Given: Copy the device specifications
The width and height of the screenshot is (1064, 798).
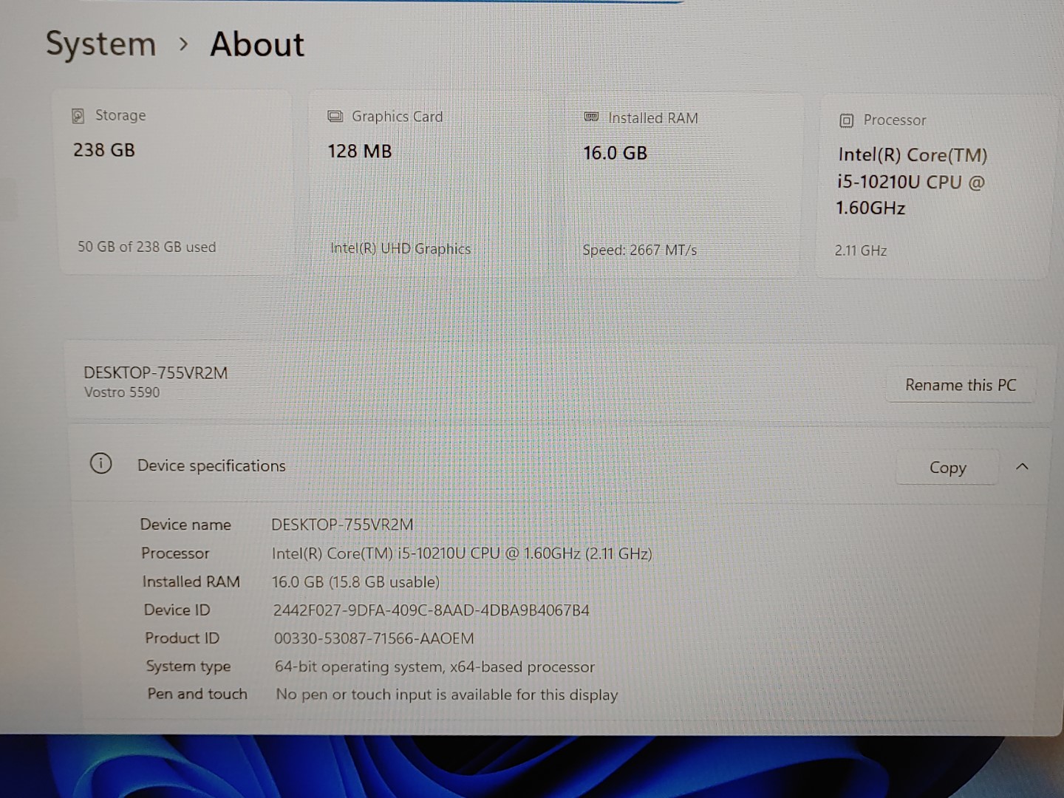Looking at the screenshot, I should coord(947,467).
